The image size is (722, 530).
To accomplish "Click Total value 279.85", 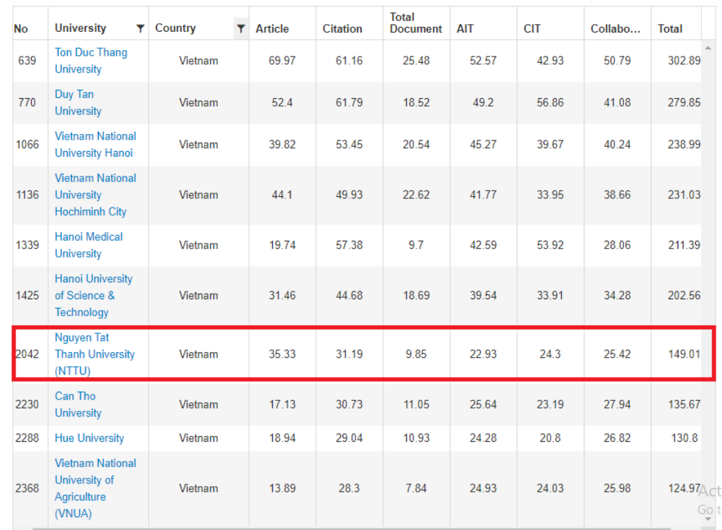I will tap(684, 102).
